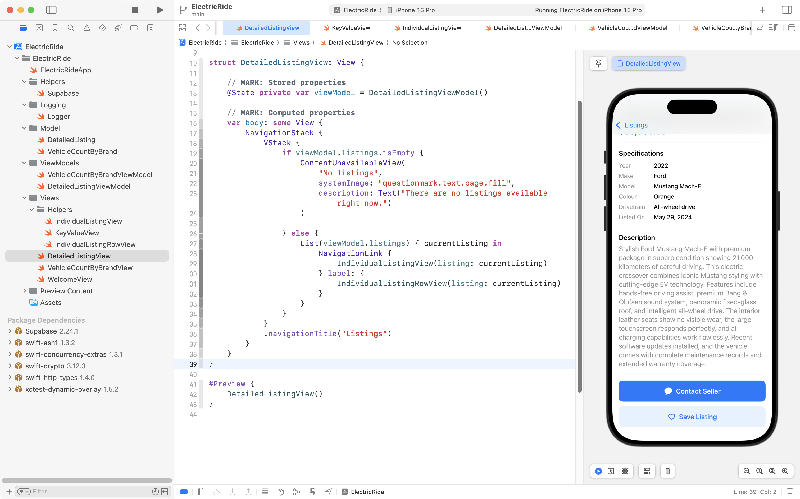Click the Stop button in the toolbar
This screenshot has height=499, width=800.
135,10
